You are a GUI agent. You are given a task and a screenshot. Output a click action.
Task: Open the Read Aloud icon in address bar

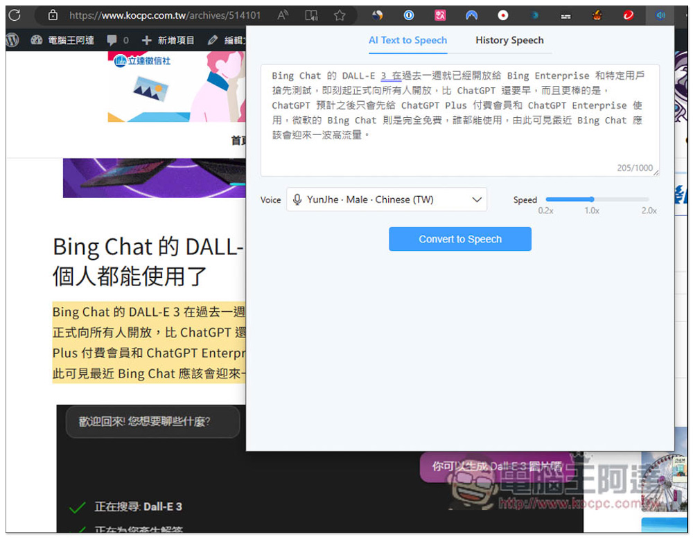[x=283, y=15]
